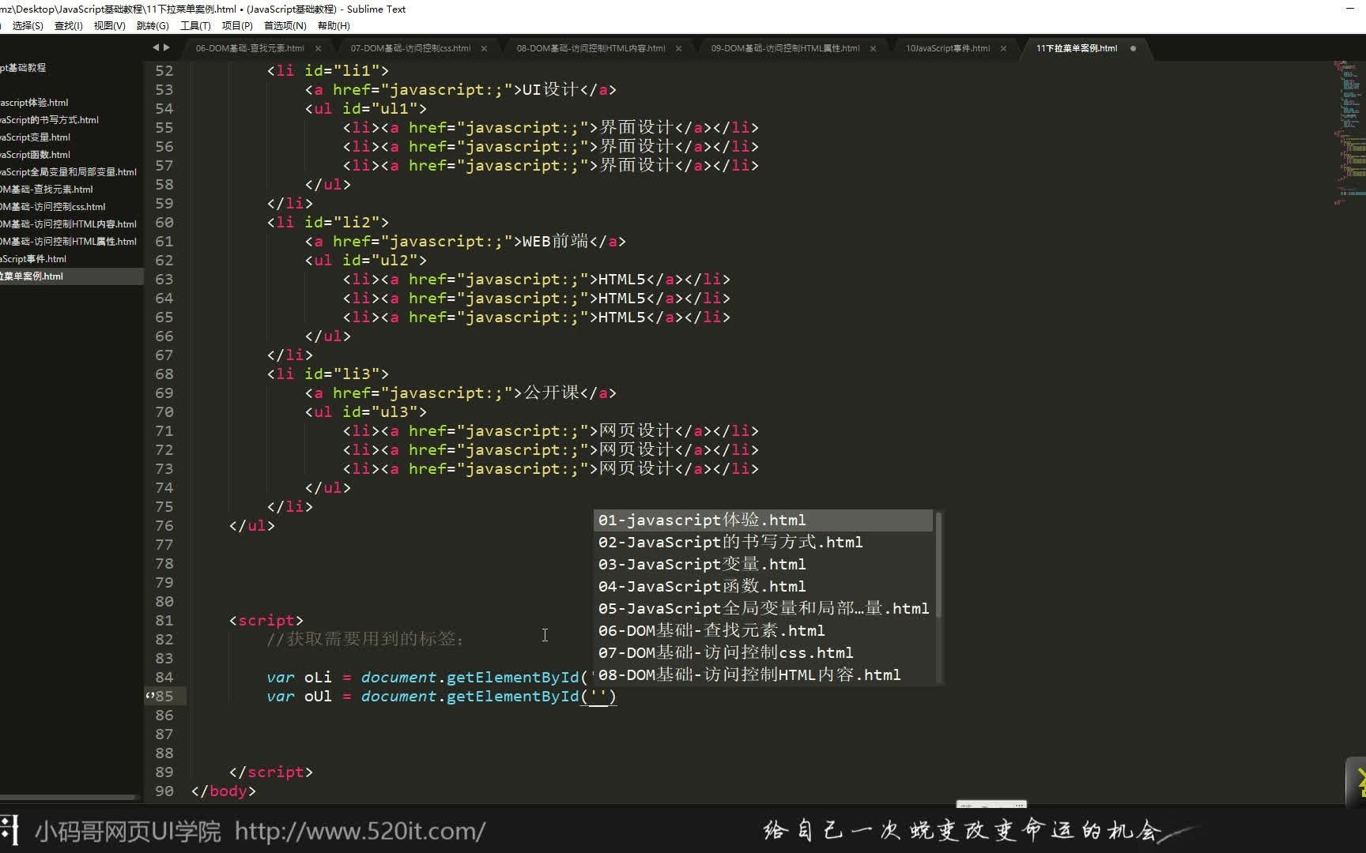Click the tab scroll left arrow

156,47
